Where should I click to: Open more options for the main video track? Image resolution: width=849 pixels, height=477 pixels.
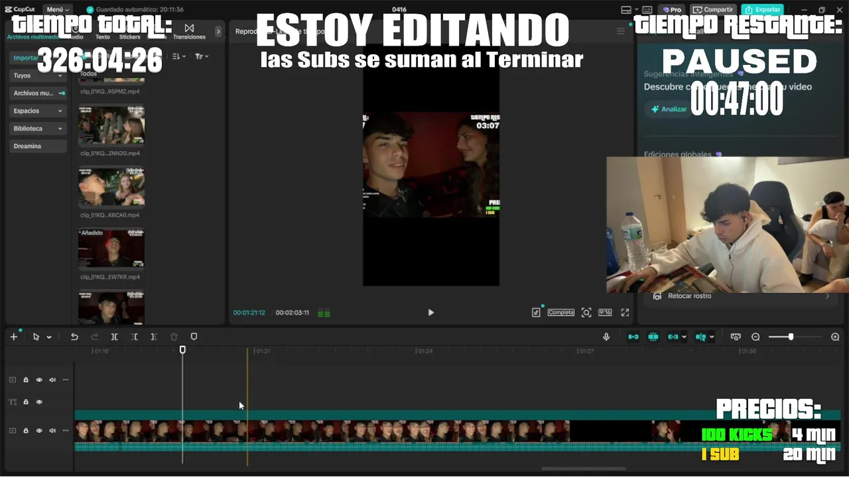coord(65,431)
